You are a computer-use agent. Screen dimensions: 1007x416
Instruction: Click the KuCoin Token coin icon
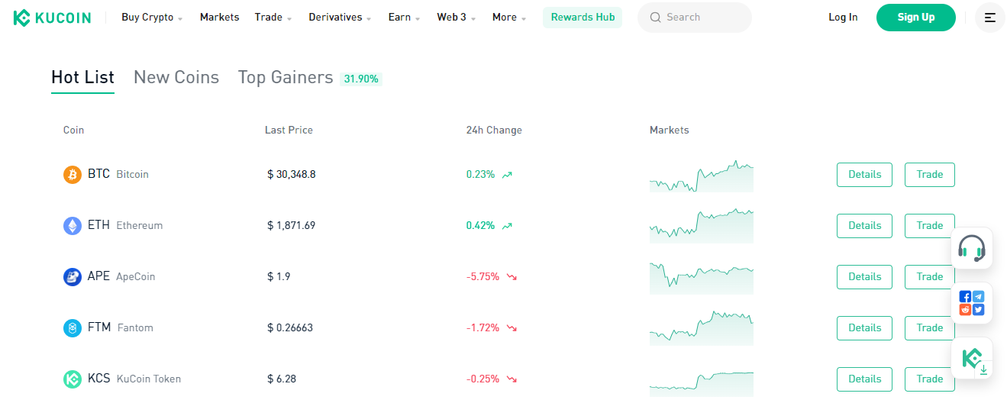(73, 379)
